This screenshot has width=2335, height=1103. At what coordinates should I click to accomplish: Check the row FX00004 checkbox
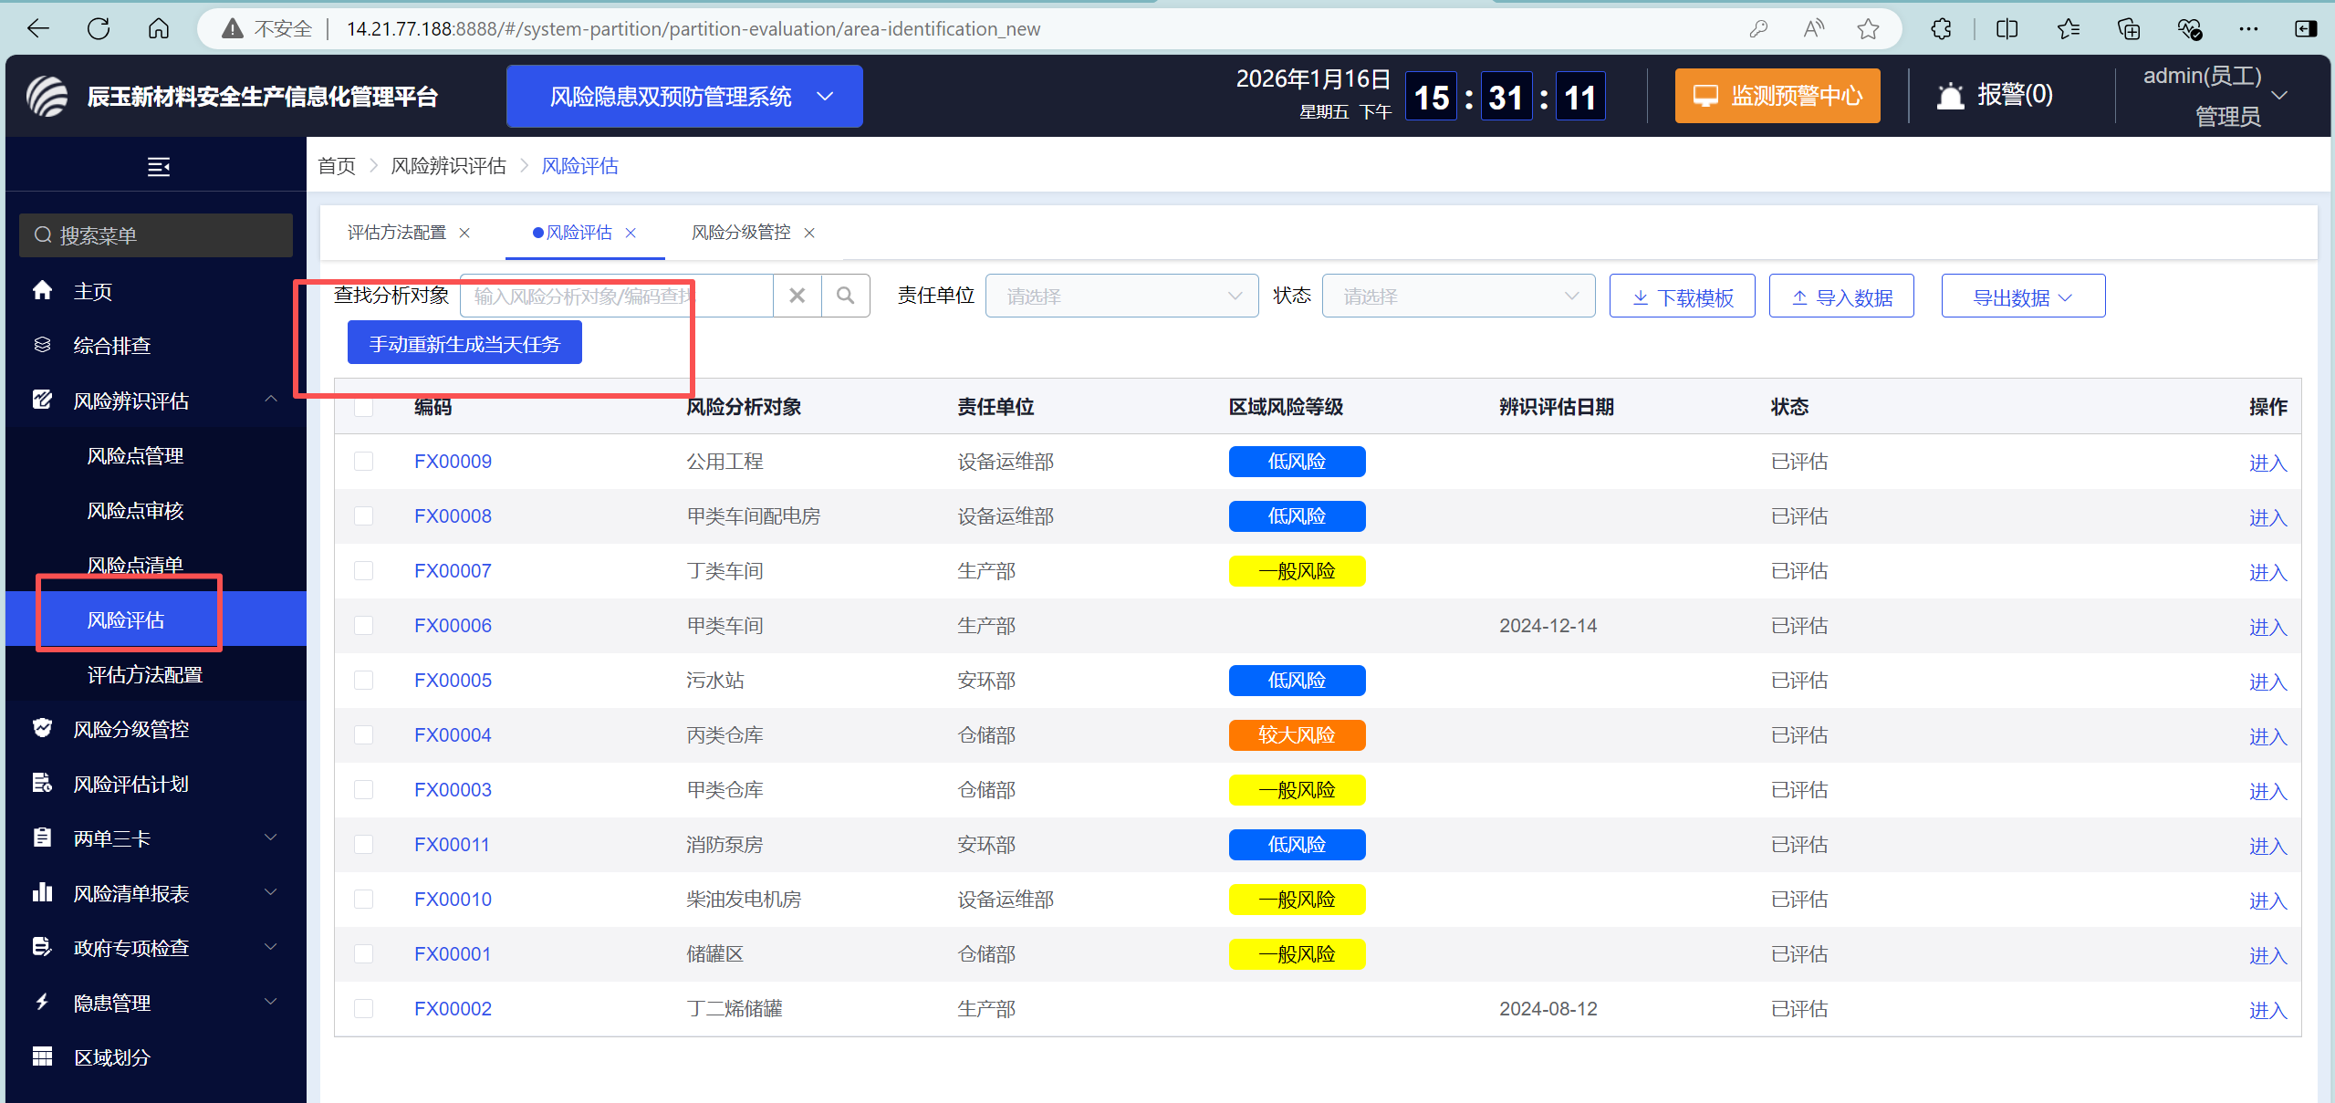click(363, 735)
